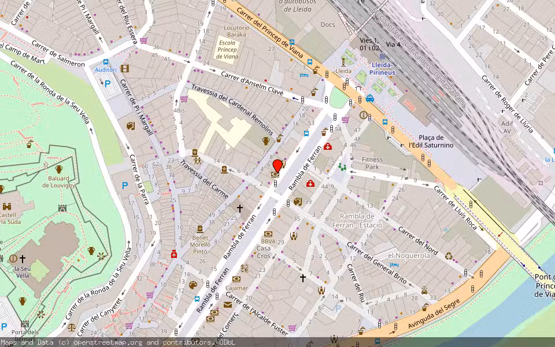
Task: Select the Cajamar bank icon
Action: [236, 279]
